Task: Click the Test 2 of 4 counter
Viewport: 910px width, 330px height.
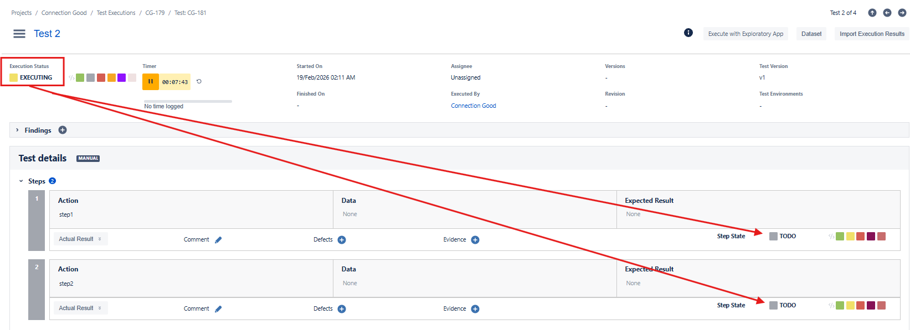Action: 843,13
